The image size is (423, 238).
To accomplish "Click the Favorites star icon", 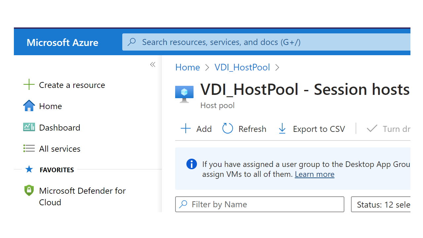I will click(x=29, y=170).
